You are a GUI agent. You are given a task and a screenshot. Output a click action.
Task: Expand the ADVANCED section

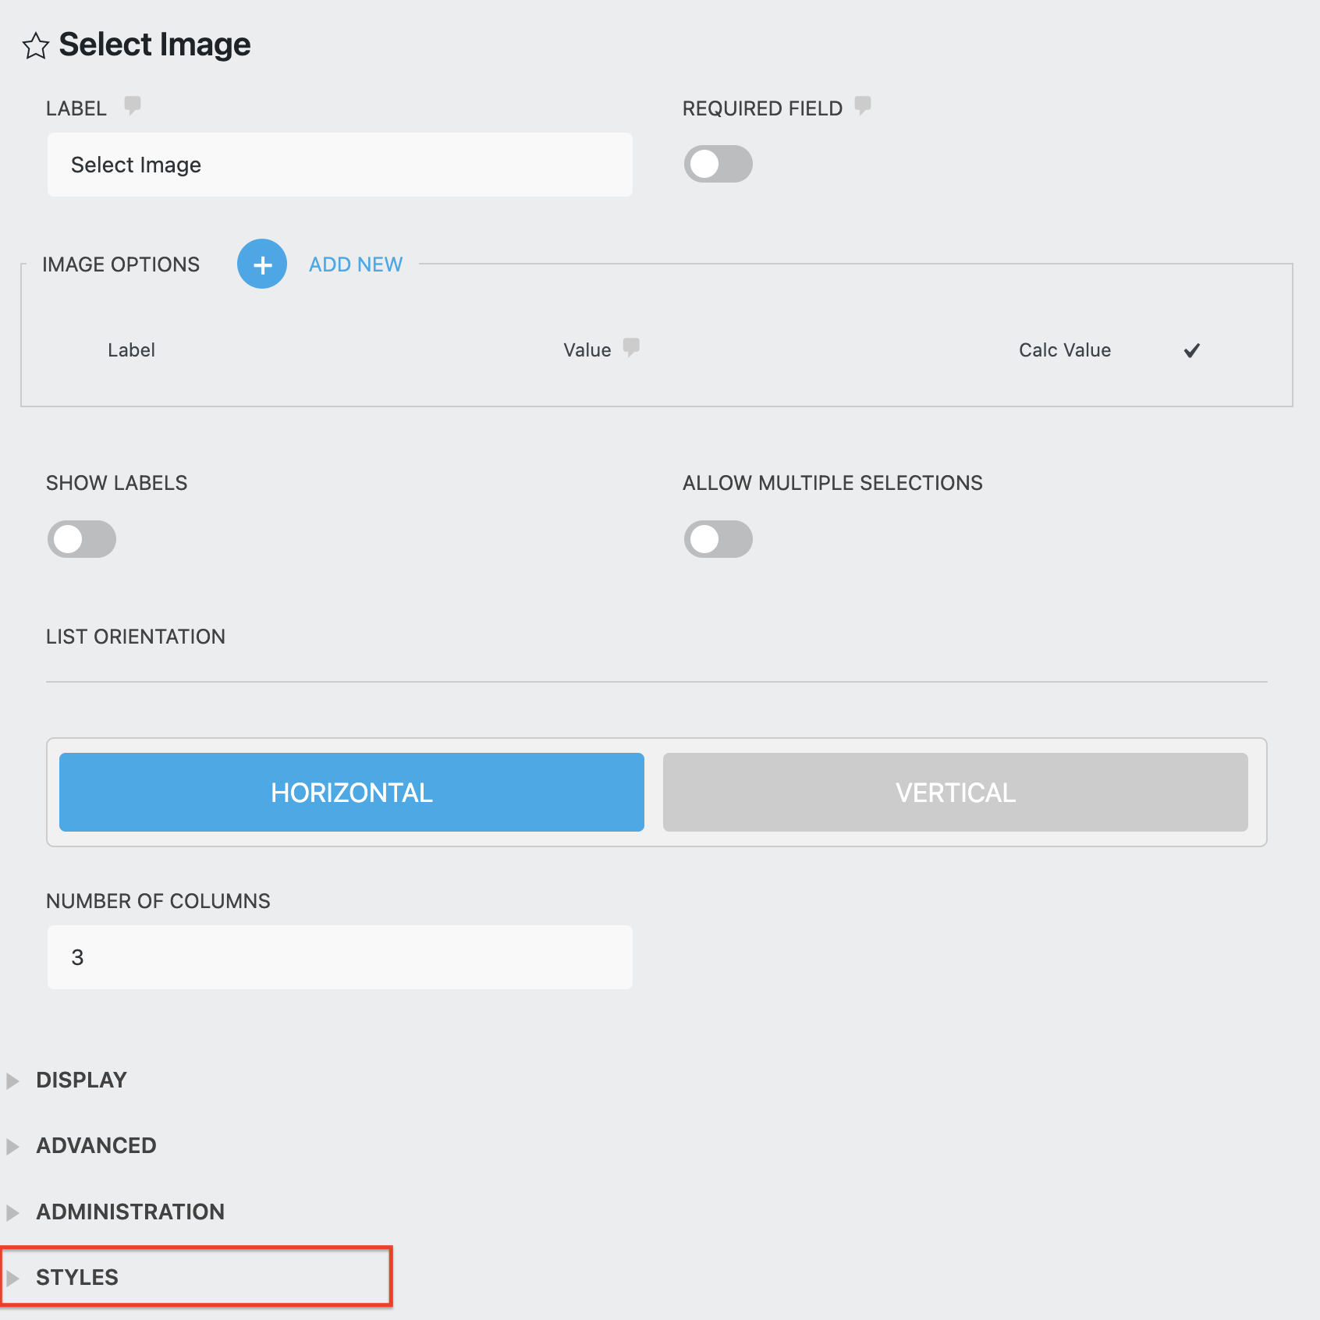(95, 1146)
